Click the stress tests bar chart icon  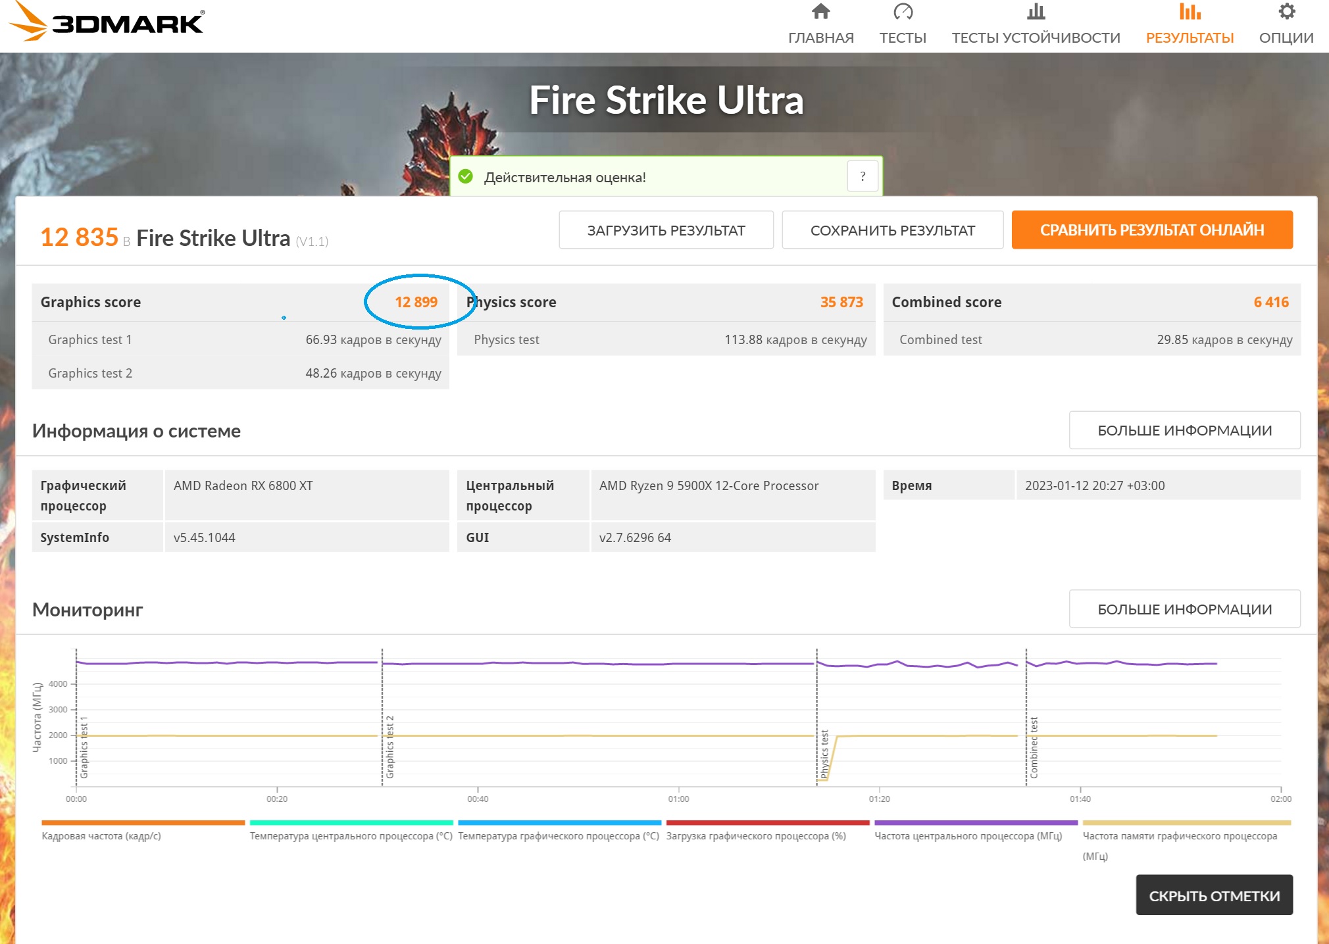click(x=1036, y=12)
